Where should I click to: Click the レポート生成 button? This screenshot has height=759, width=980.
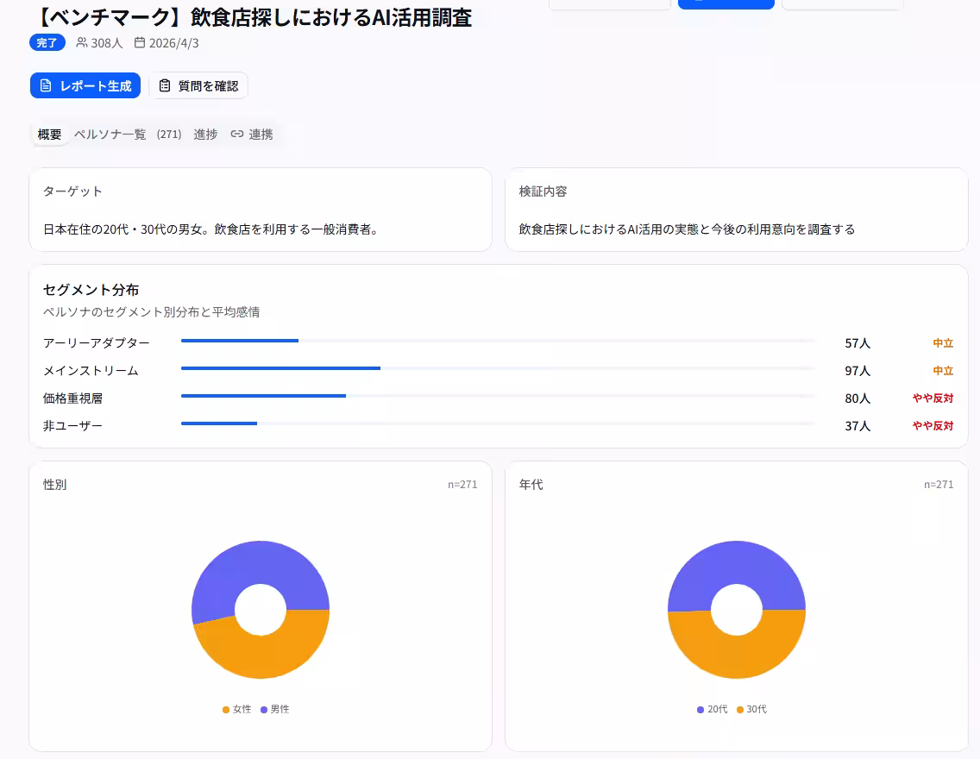tap(85, 85)
